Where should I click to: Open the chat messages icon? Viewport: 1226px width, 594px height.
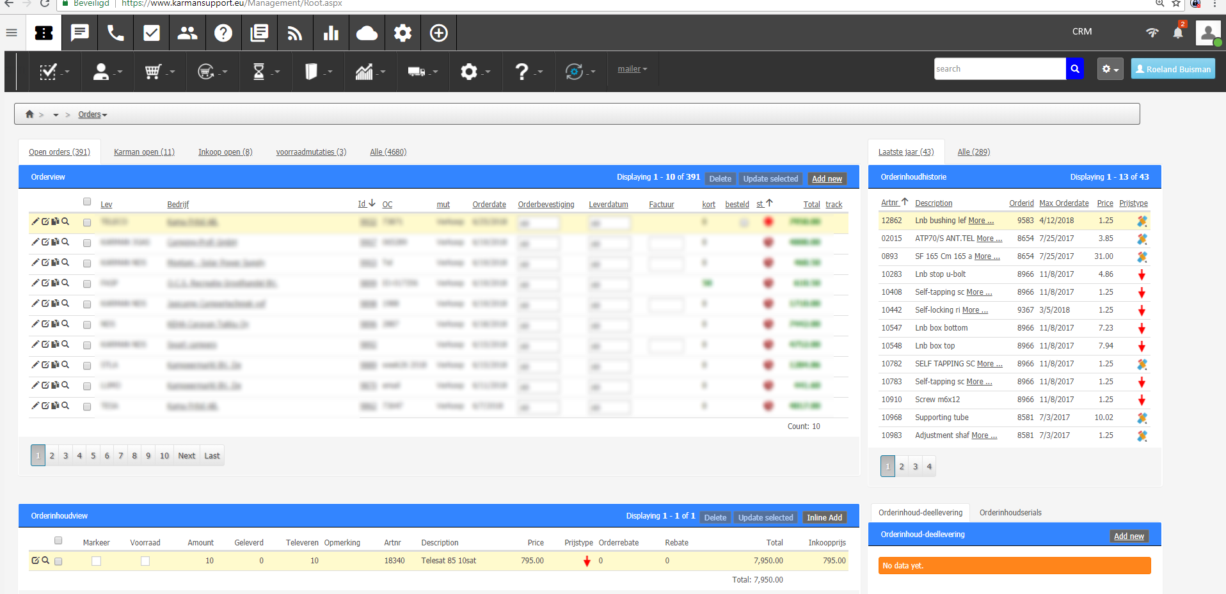pos(80,33)
